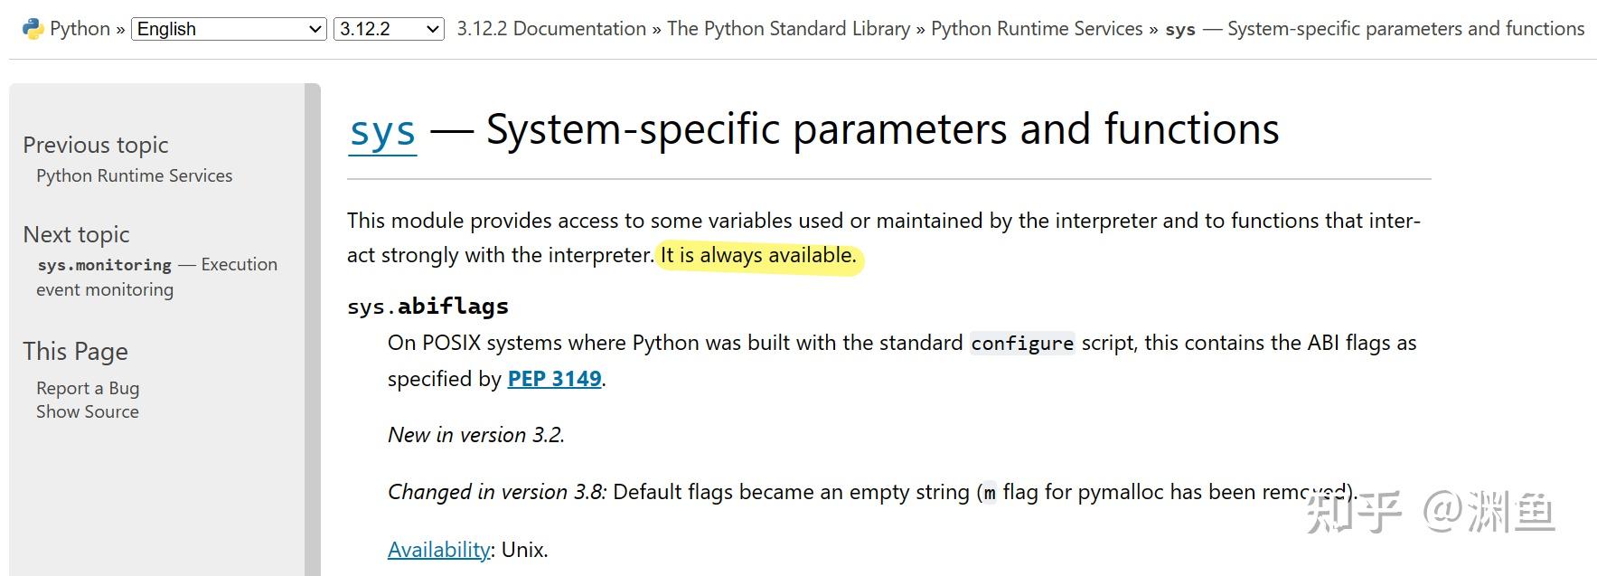Open the 3.12.2 Documentation breadcrumb link

(x=550, y=28)
